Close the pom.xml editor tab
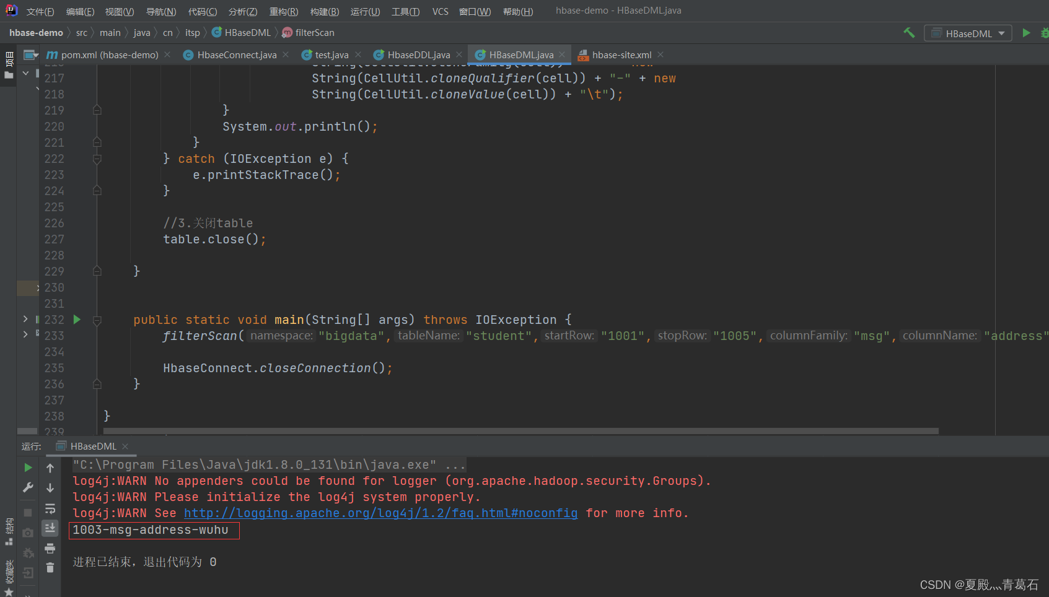 pyautogui.click(x=167, y=54)
